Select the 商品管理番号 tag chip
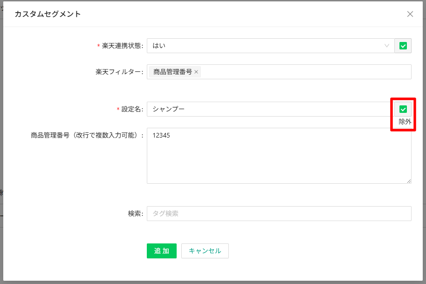Screen dimensions: 426x284 click(172, 72)
